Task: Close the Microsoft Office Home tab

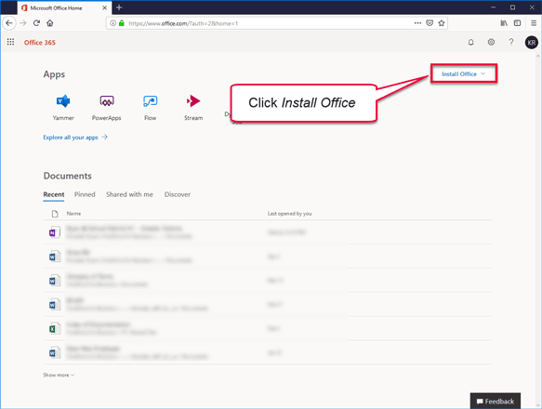Action: (x=104, y=7)
